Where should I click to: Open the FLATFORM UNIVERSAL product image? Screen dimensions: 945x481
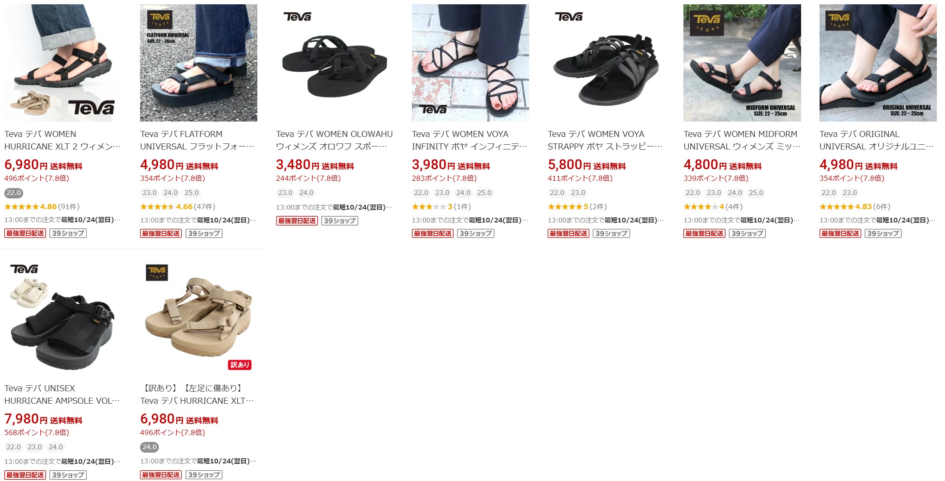coord(198,63)
